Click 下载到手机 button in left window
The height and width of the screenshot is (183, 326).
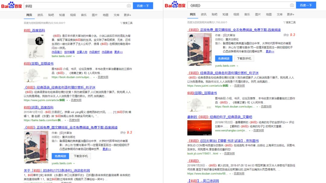81,156
